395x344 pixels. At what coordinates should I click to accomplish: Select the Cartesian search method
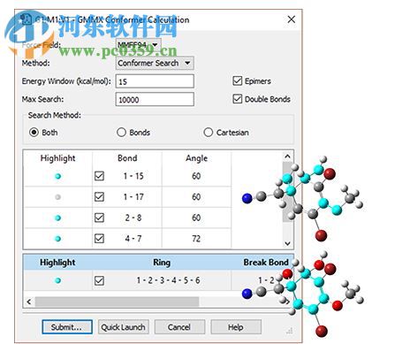(x=209, y=133)
